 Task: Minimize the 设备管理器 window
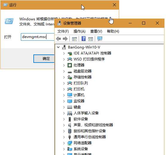click(130, 23)
